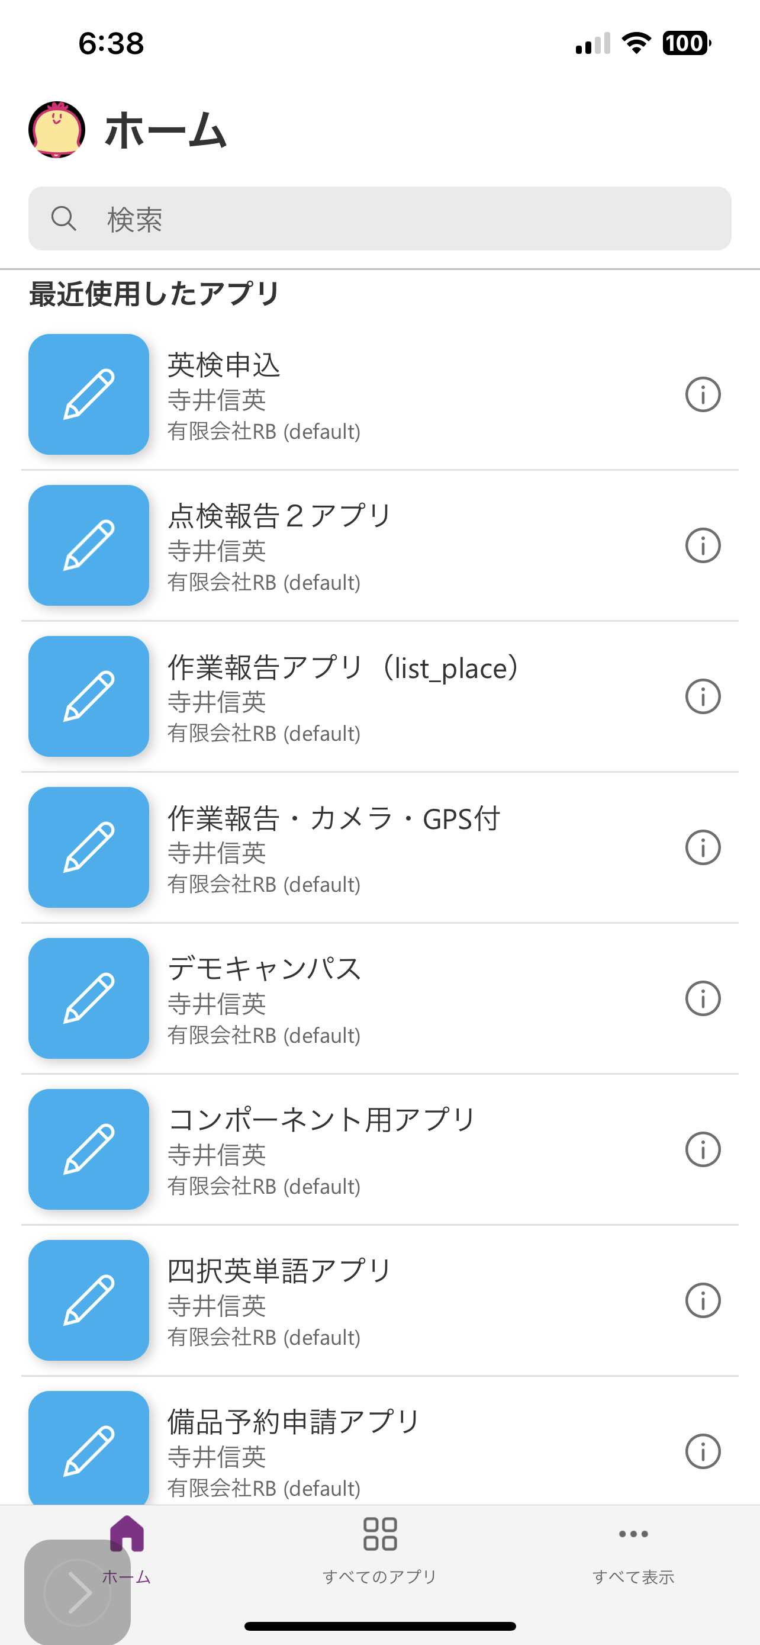Open info for 作業報告アプリ（list_place）
Image resolution: width=760 pixels, height=1645 pixels.
tap(703, 697)
